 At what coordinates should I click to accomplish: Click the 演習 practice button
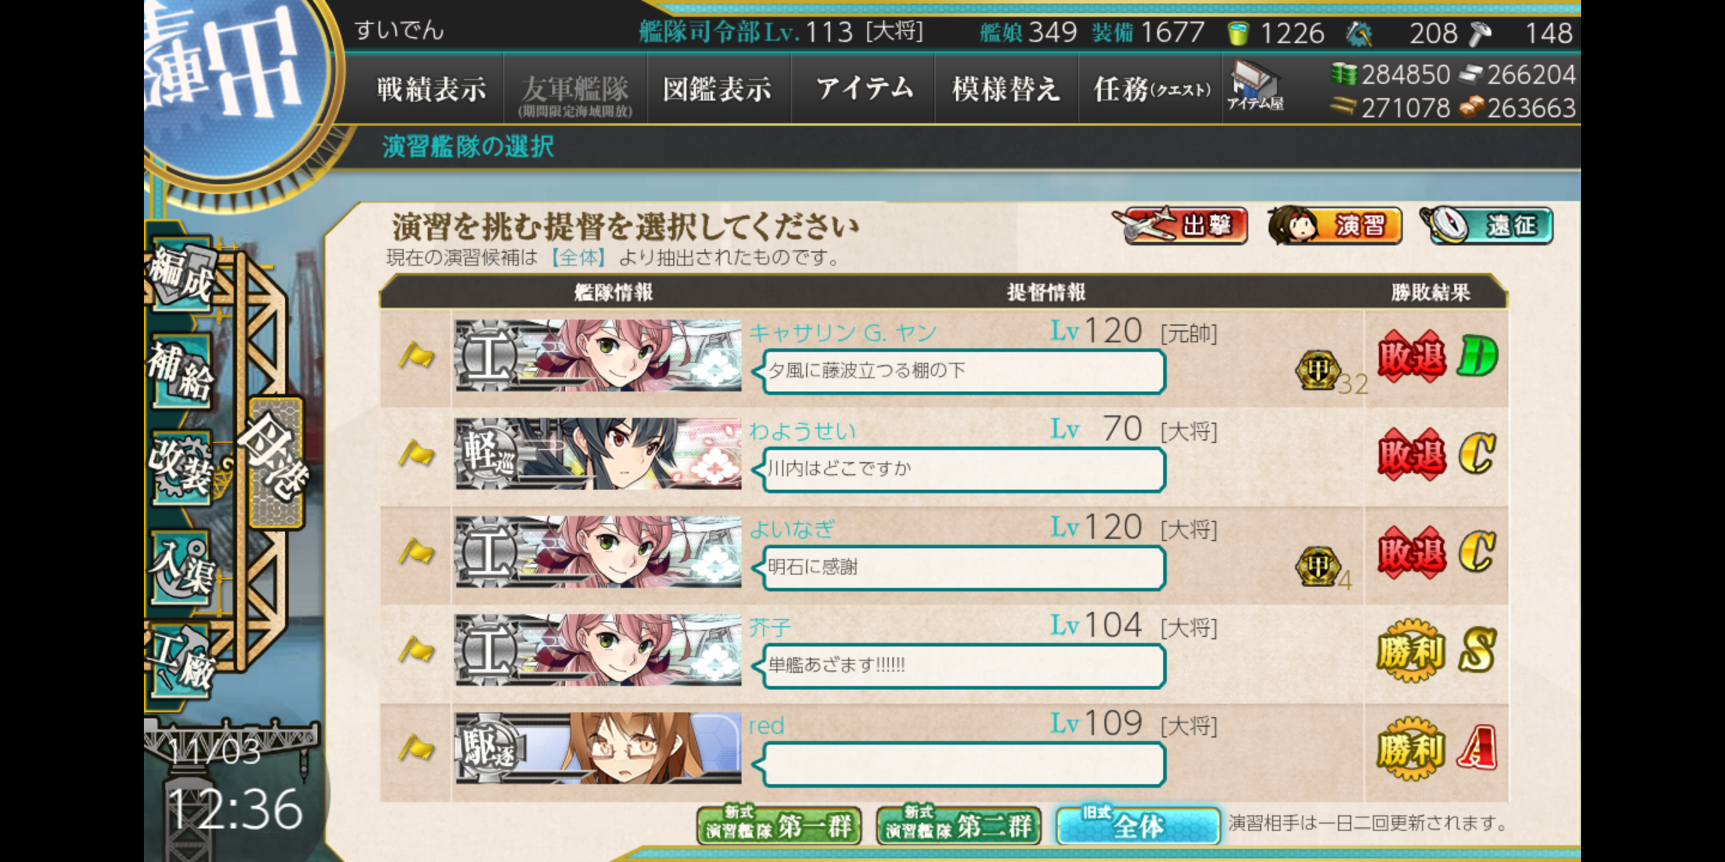pos(1334,225)
